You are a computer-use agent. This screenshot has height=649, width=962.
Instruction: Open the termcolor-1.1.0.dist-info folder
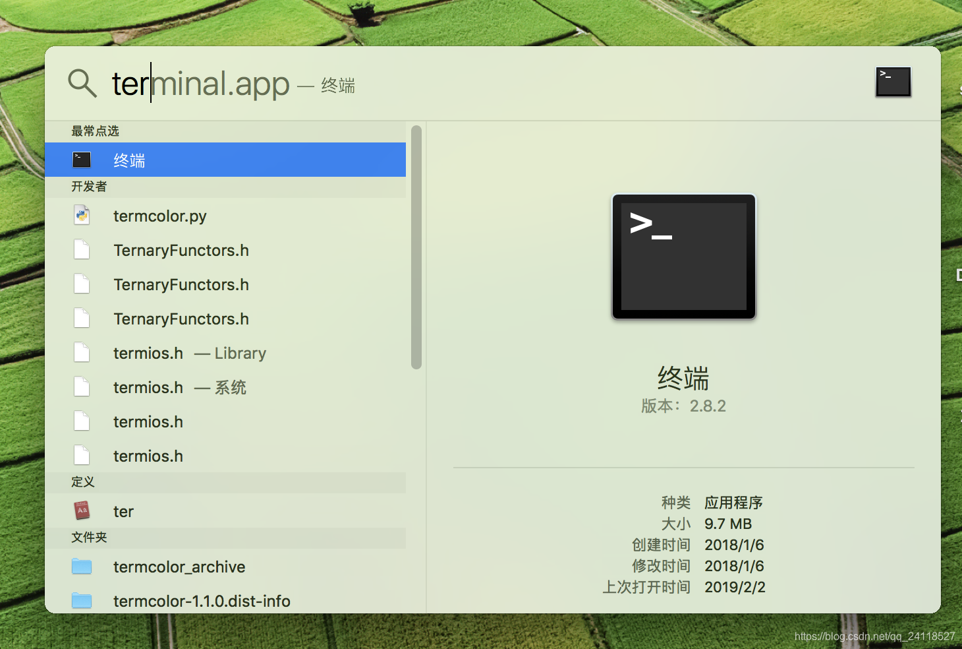pos(225,600)
